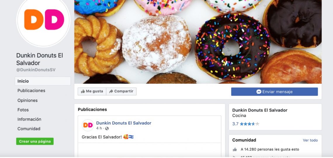Select Comunidad in the left sidebar
The image size is (333, 158).
point(29,129)
